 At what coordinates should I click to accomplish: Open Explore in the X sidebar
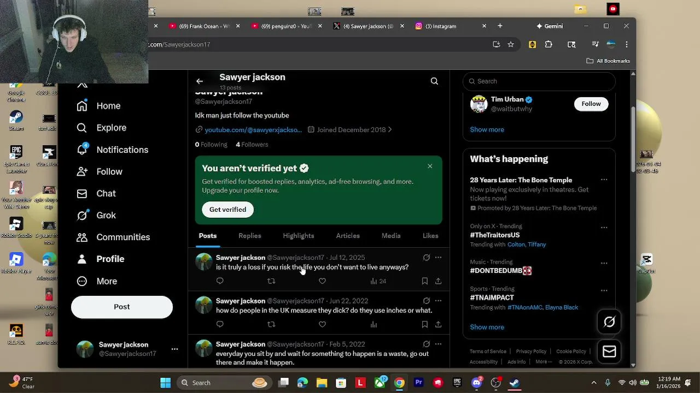click(102, 128)
